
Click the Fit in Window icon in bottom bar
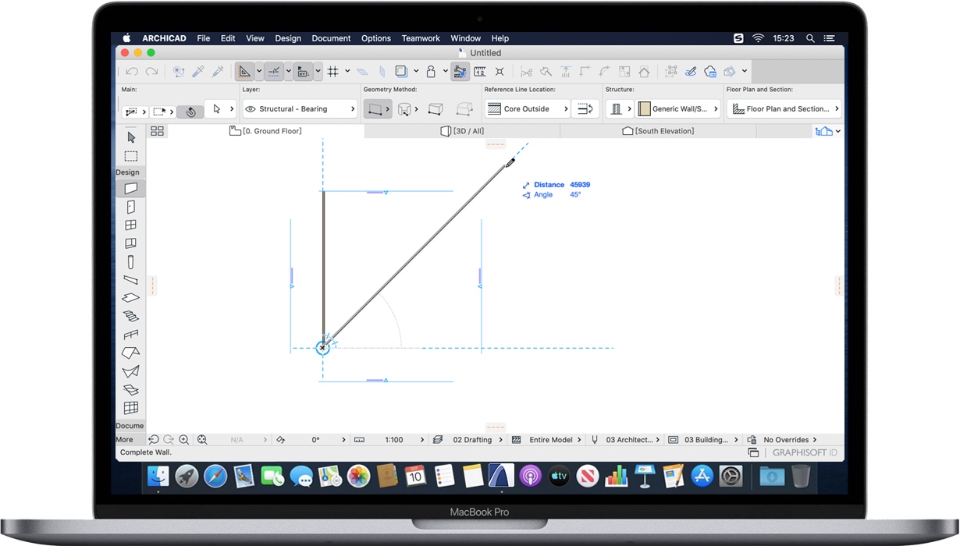point(201,439)
